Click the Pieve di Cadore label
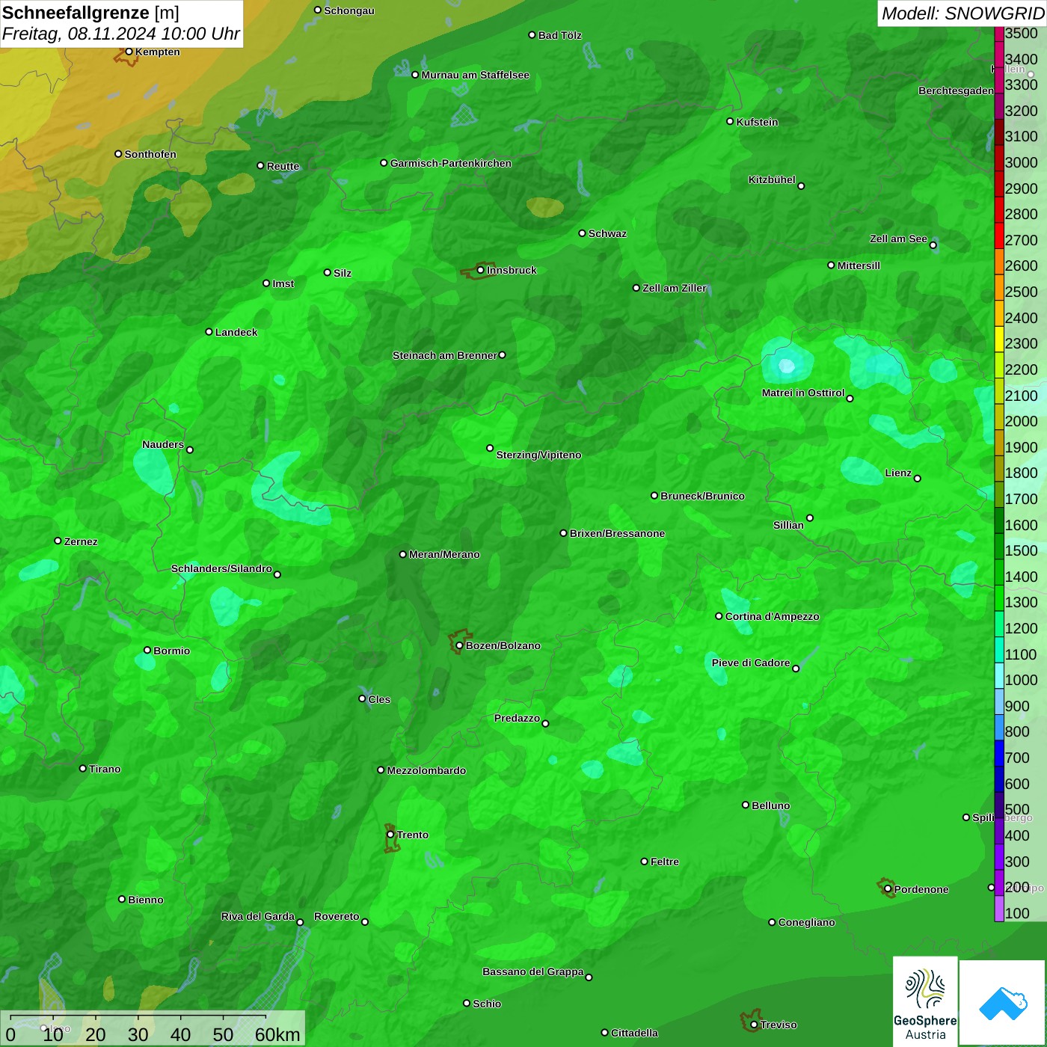The height and width of the screenshot is (1047, 1047). (x=751, y=663)
